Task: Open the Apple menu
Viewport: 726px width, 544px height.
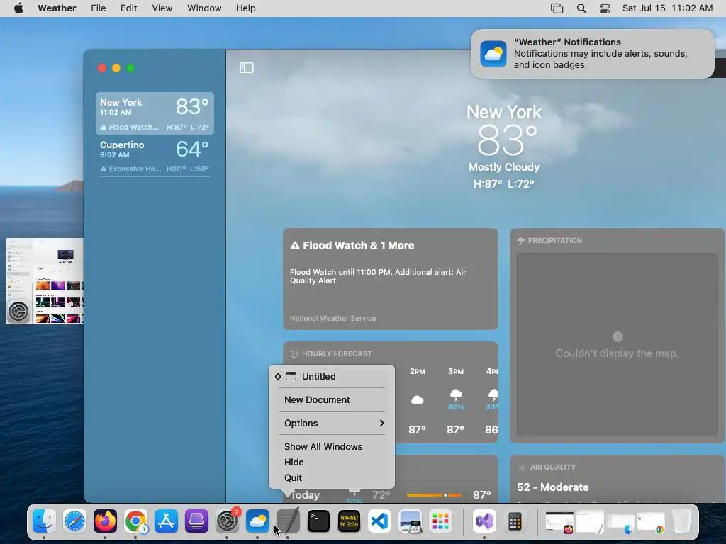Action: (x=18, y=8)
